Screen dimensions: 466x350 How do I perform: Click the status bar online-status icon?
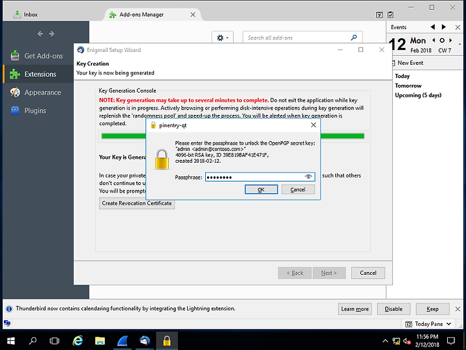pyautogui.click(x=7, y=323)
